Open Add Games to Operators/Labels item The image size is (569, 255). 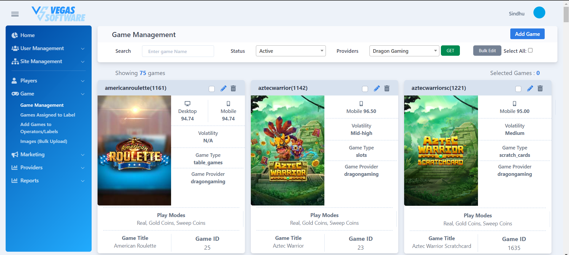point(39,128)
